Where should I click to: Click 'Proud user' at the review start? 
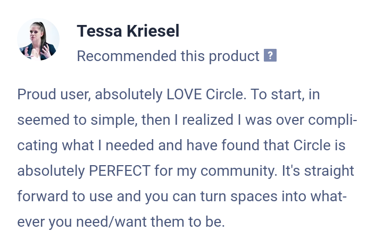tap(54, 95)
